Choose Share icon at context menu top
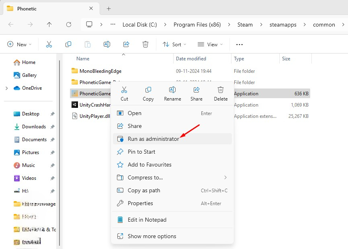 click(x=197, y=94)
